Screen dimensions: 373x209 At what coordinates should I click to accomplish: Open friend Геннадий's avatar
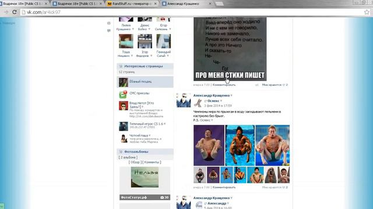[163, 41]
